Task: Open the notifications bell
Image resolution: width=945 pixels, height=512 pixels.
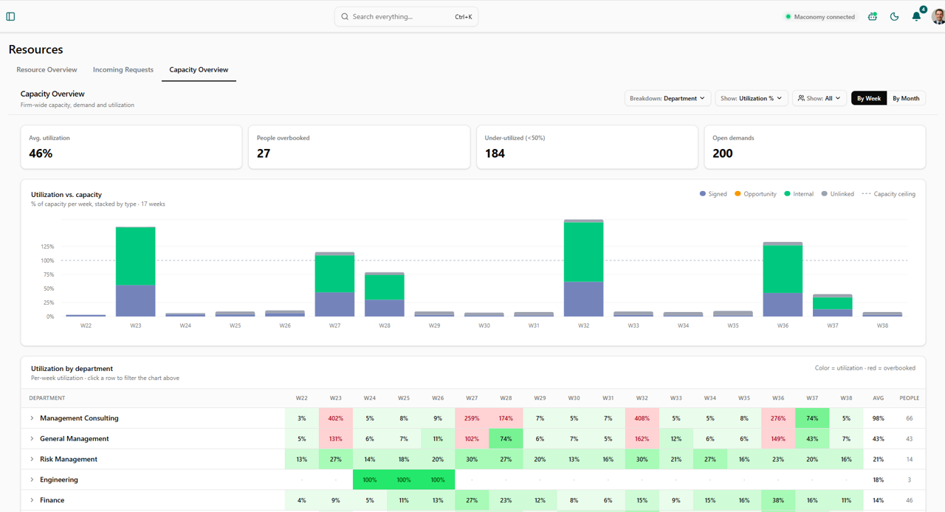Action: tap(916, 16)
